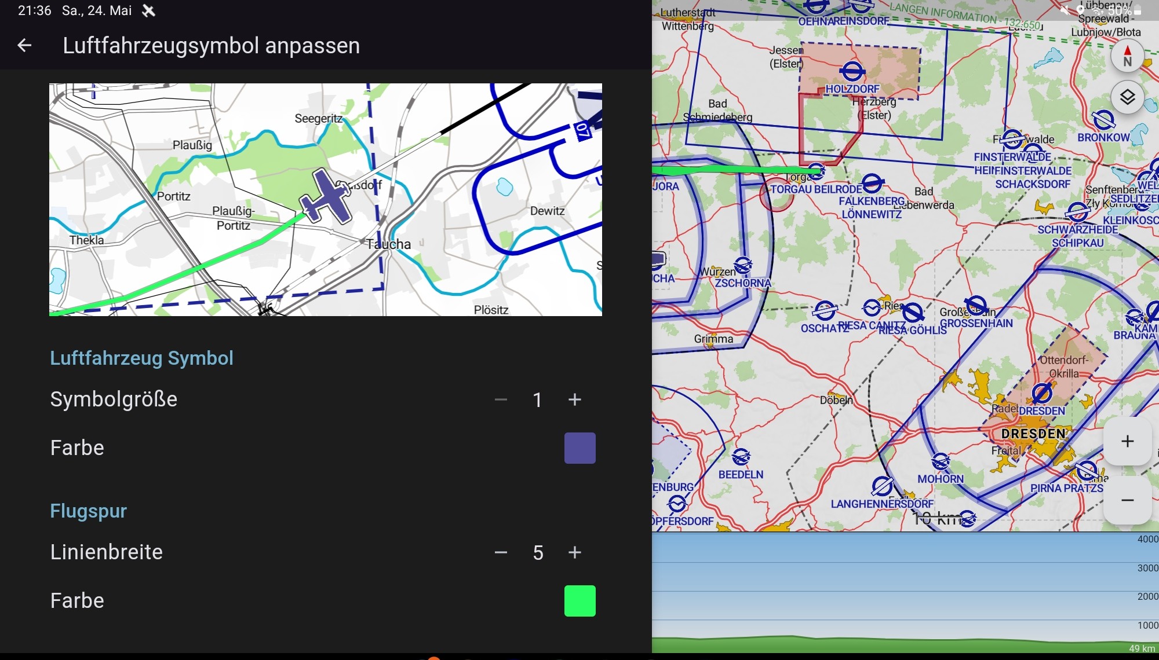The width and height of the screenshot is (1159, 660).
Task: Zoom in on the map
Action: [1127, 441]
